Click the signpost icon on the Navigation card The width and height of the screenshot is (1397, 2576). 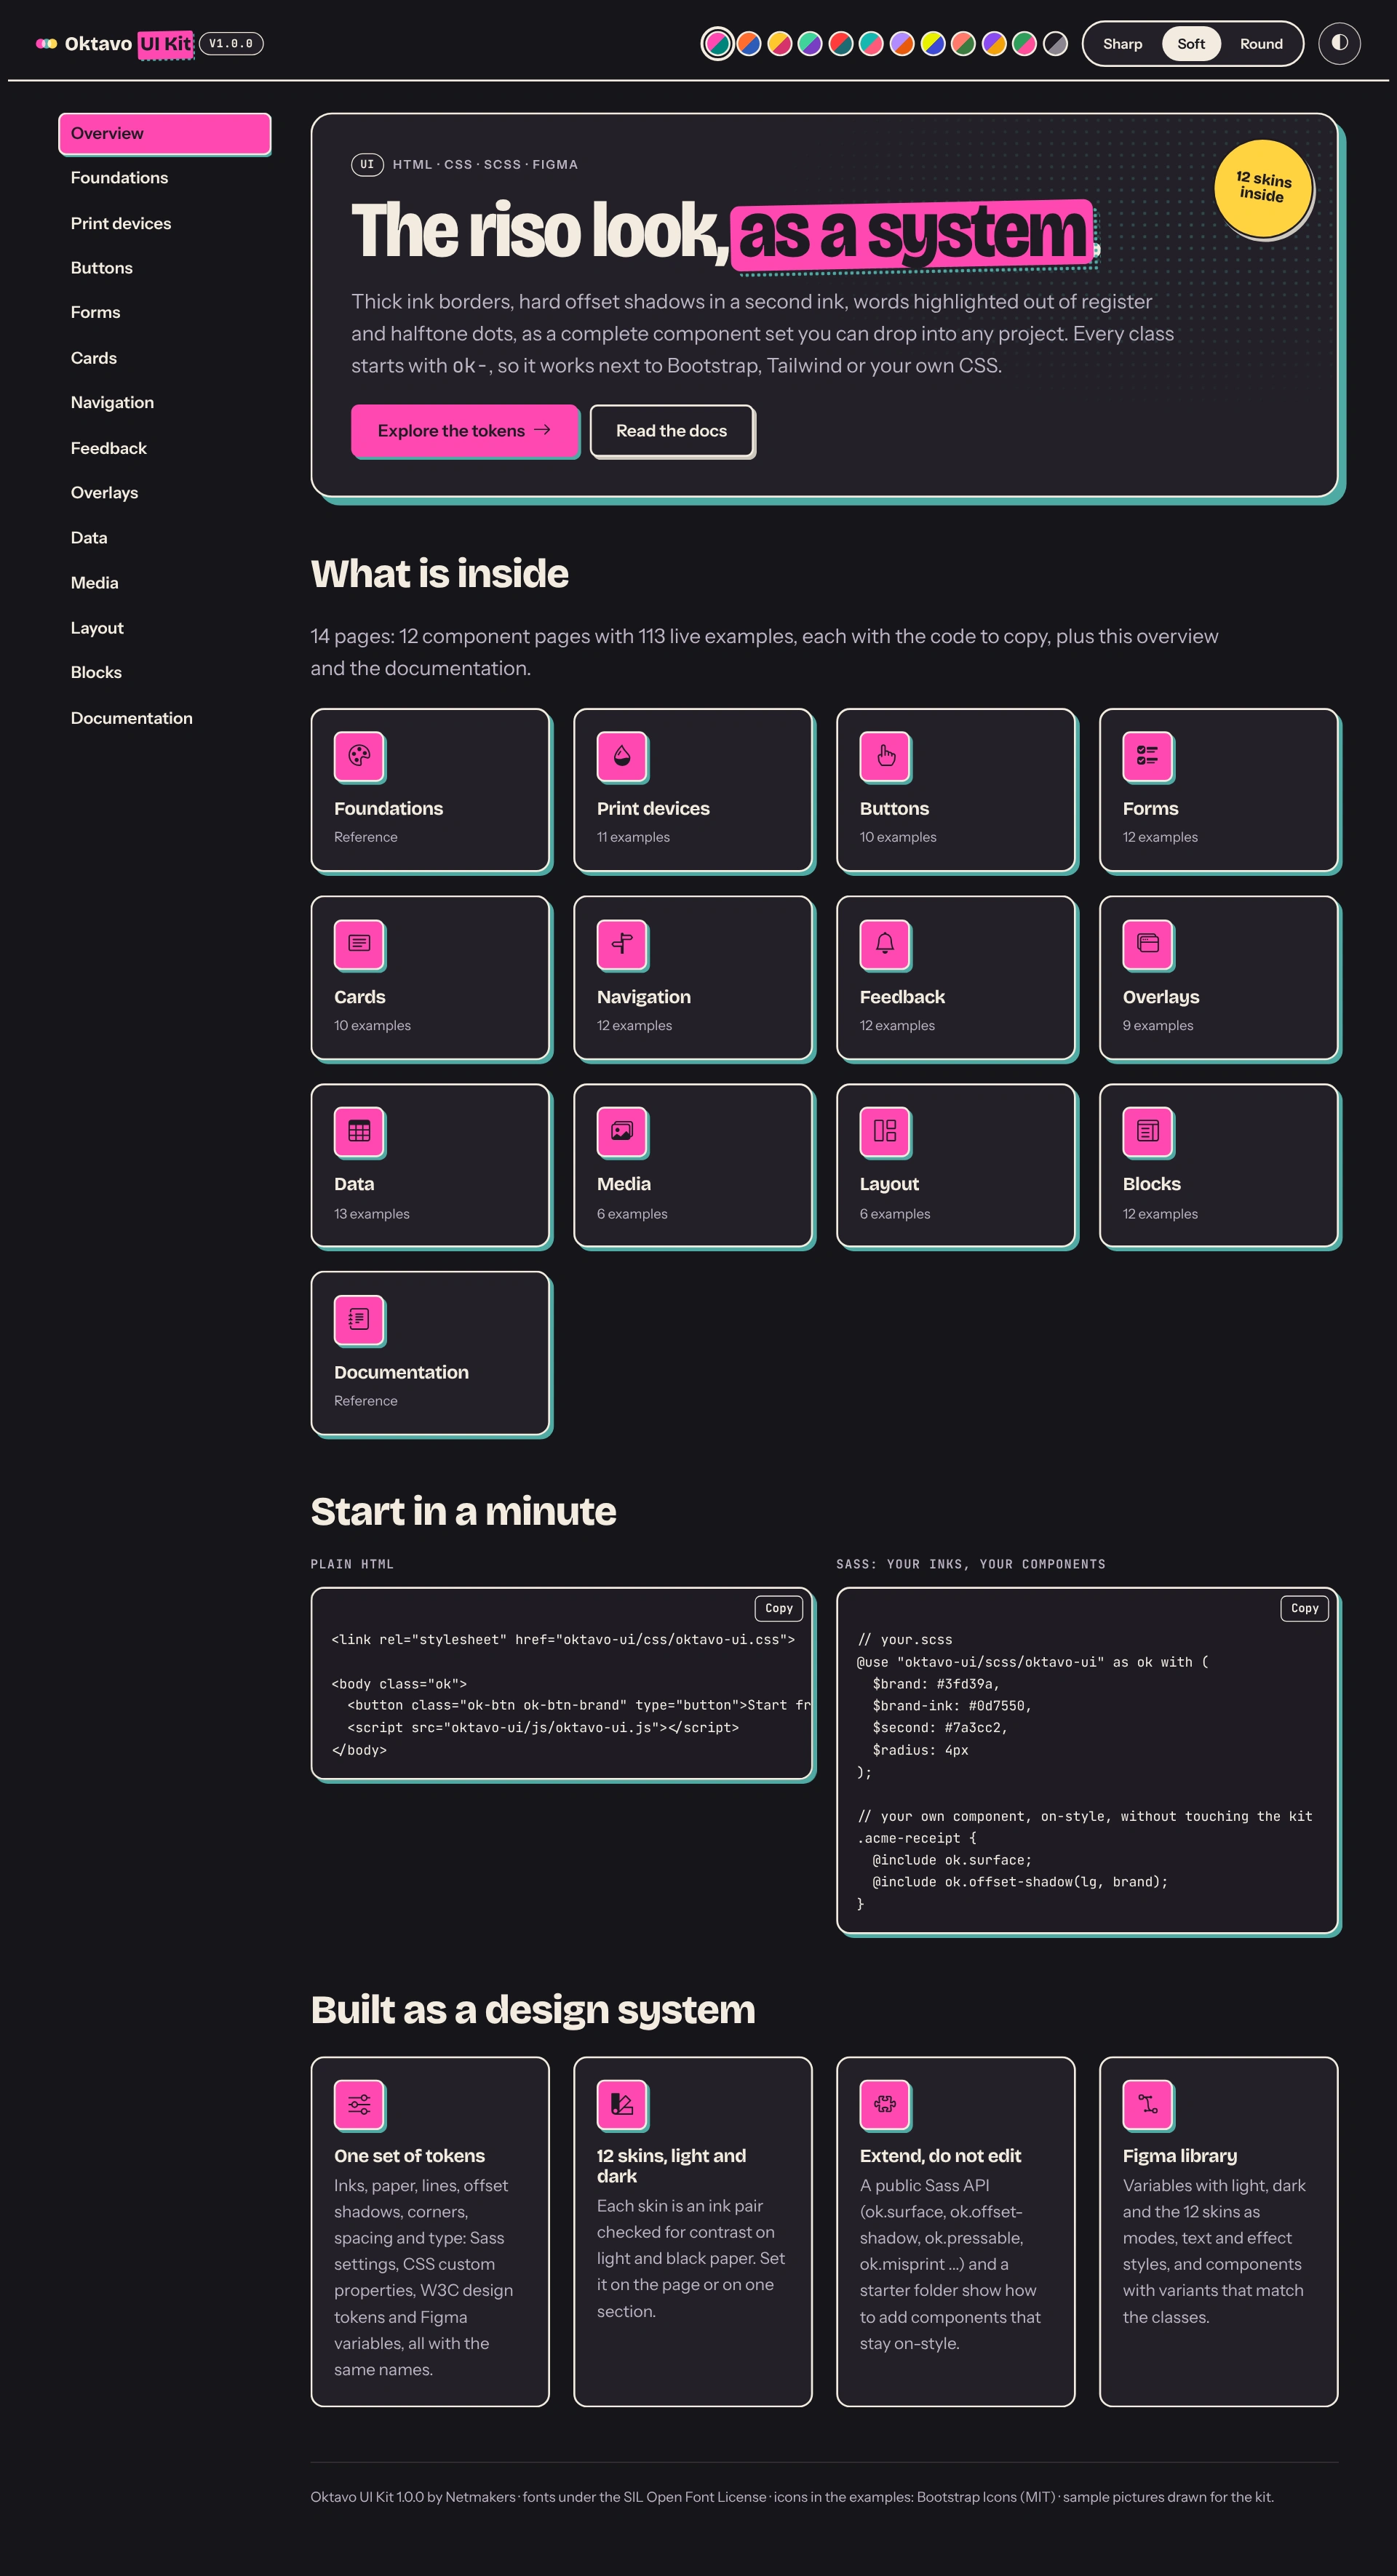point(622,944)
